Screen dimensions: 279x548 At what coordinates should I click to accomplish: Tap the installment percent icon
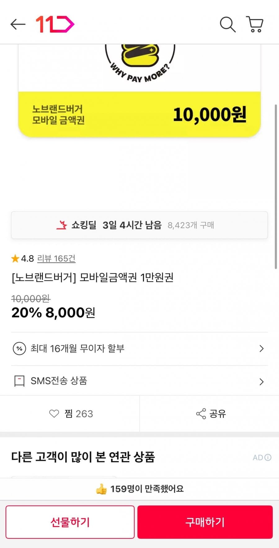click(19, 349)
